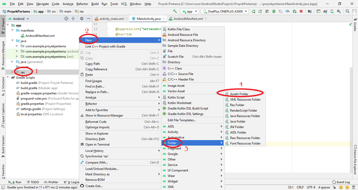Click the happy feedback smiley face
Screen dimensions: 358x190
[341, 187]
